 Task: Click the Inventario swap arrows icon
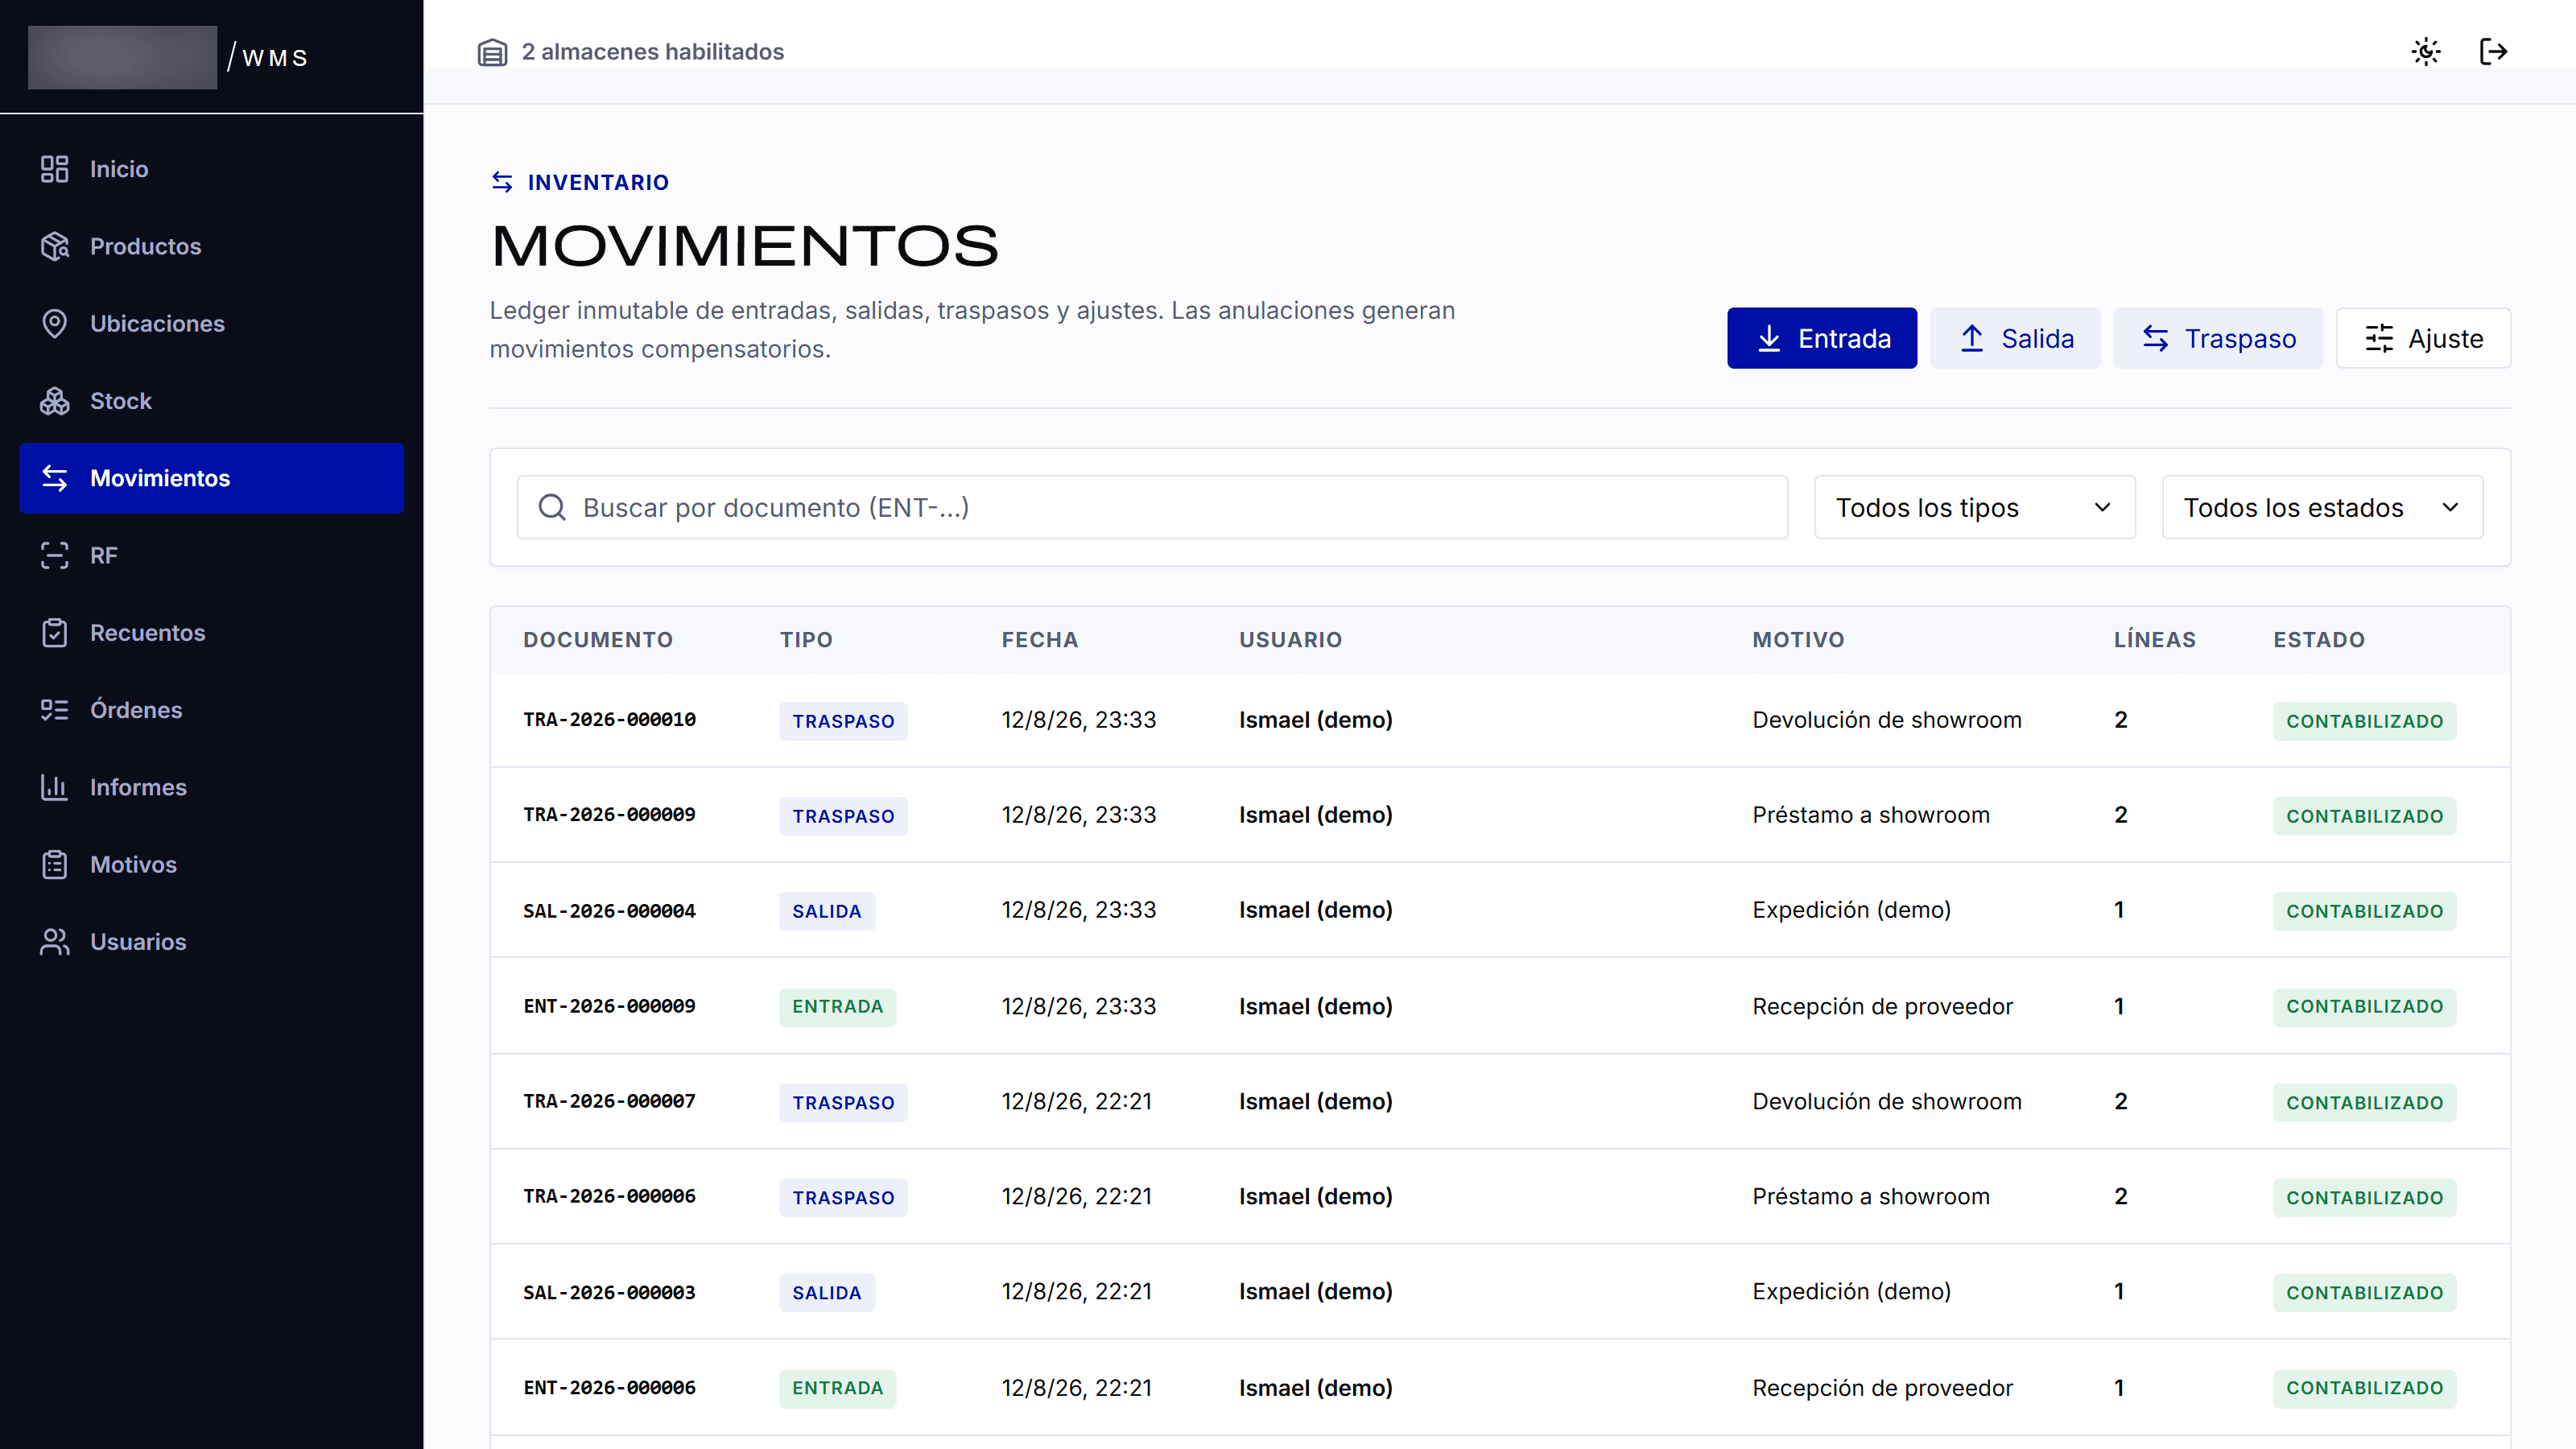pyautogui.click(x=502, y=182)
